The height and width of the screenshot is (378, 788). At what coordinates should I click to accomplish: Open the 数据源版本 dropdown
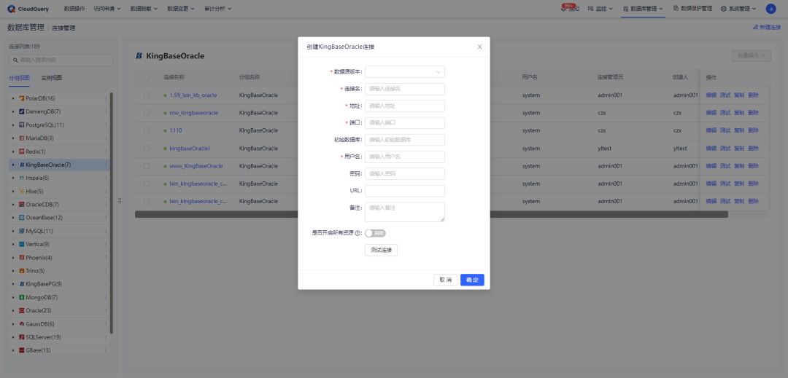[404, 72]
